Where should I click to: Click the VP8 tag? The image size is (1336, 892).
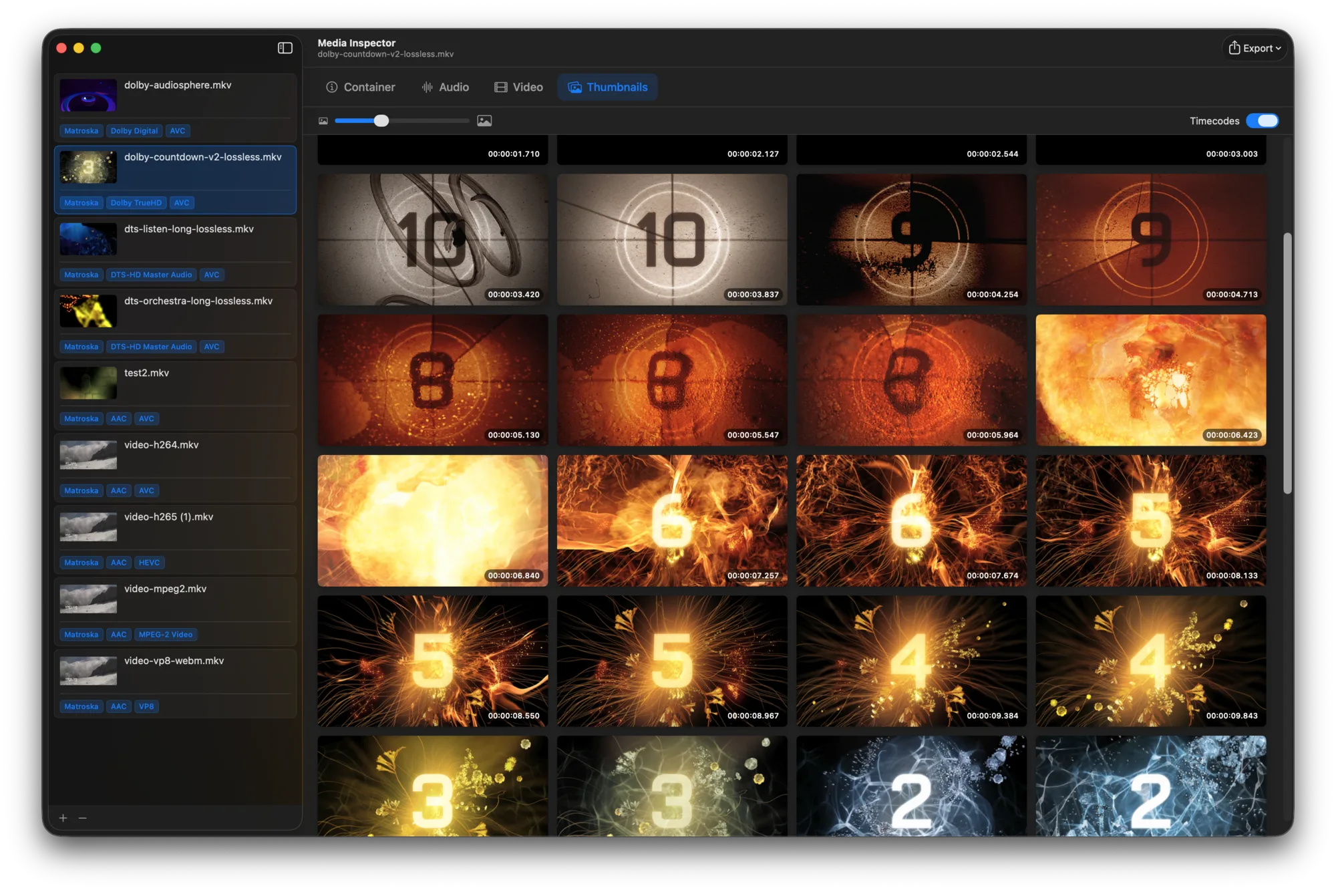pos(146,706)
